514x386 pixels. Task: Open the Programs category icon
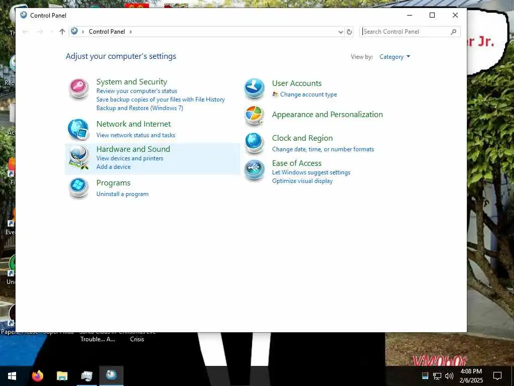click(78, 188)
